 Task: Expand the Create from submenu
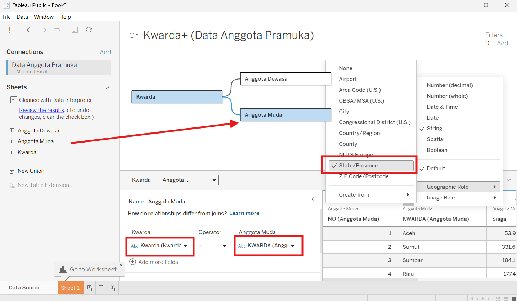point(371,195)
